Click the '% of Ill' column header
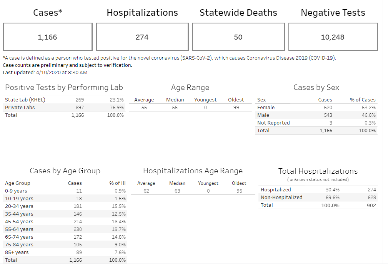Viewport: 388px width, 269px height. click(117, 183)
